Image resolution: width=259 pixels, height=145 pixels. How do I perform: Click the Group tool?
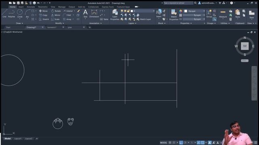coord(209,13)
